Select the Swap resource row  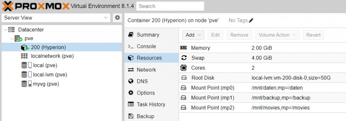262,58
